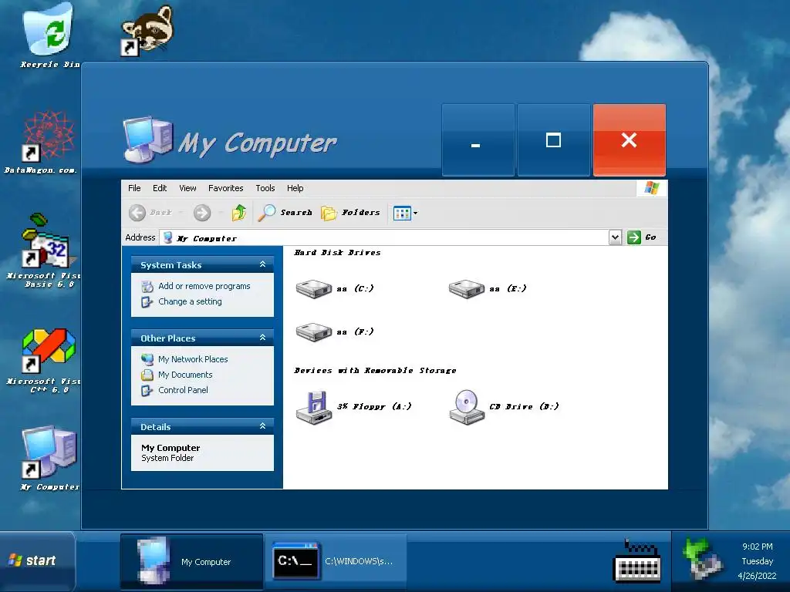Image resolution: width=790 pixels, height=592 pixels.
Task: Select the 3½ Floppy (A:) drive
Action: (353, 407)
